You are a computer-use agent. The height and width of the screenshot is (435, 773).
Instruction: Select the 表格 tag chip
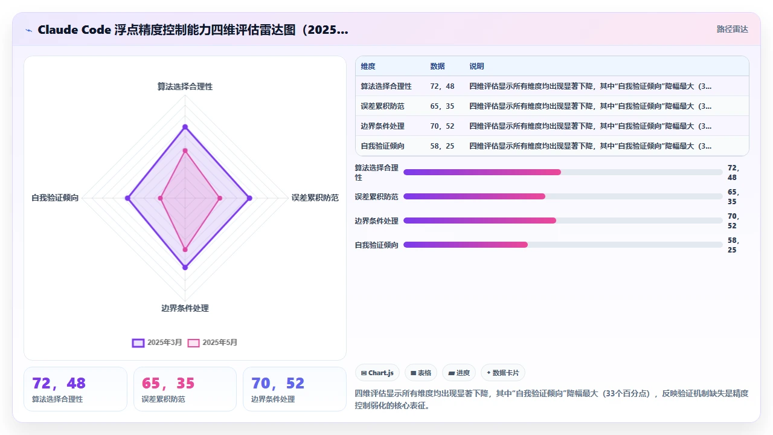(421, 373)
